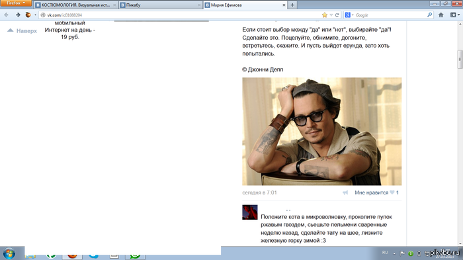
Task: Open the Google search engine selector
Action: 349,15
